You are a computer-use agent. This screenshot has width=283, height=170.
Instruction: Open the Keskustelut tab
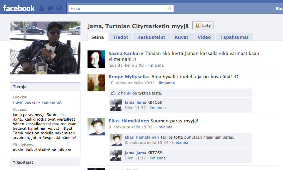(152, 37)
